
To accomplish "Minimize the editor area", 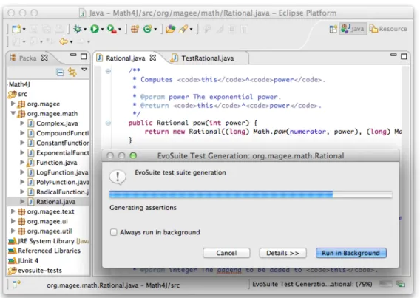I will pyautogui.click(x=393, y=55).
